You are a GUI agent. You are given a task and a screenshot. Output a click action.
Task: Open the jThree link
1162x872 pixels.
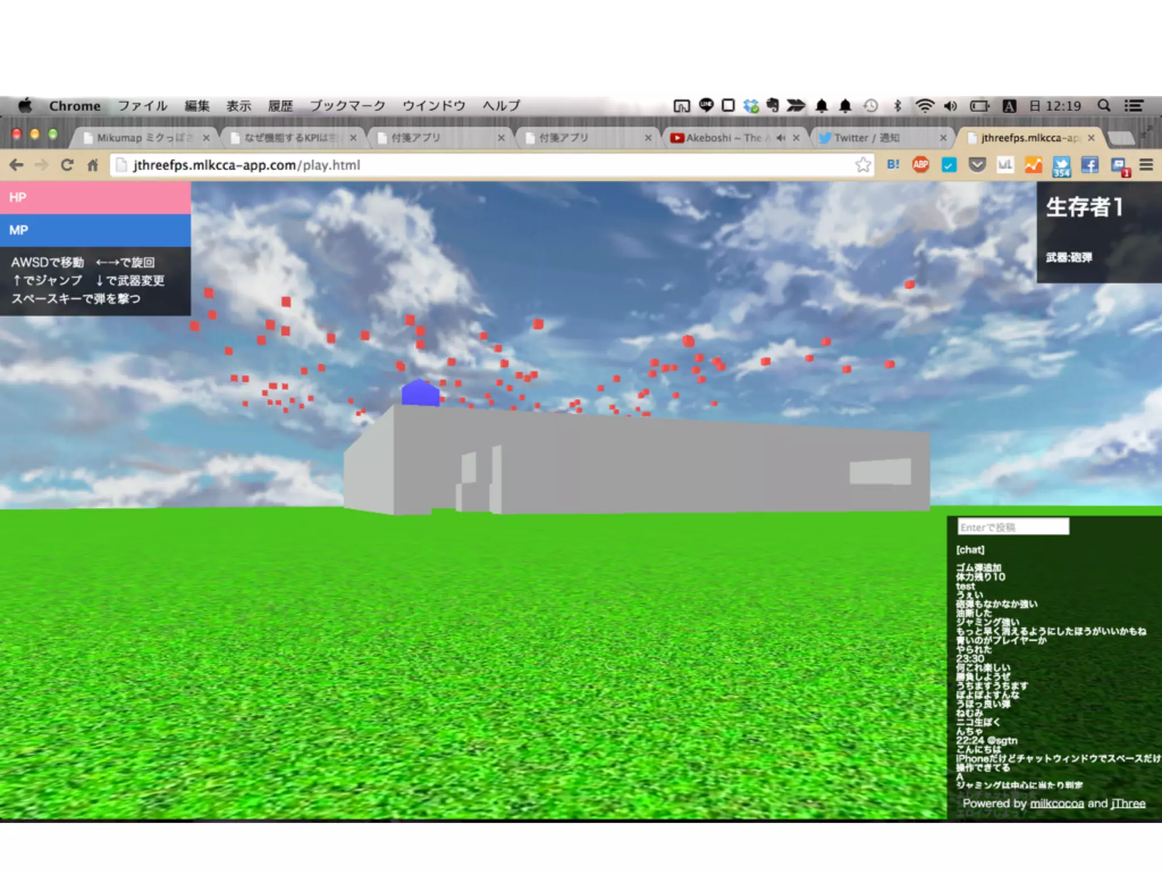pyautogui.click(x=1128, y=803)
